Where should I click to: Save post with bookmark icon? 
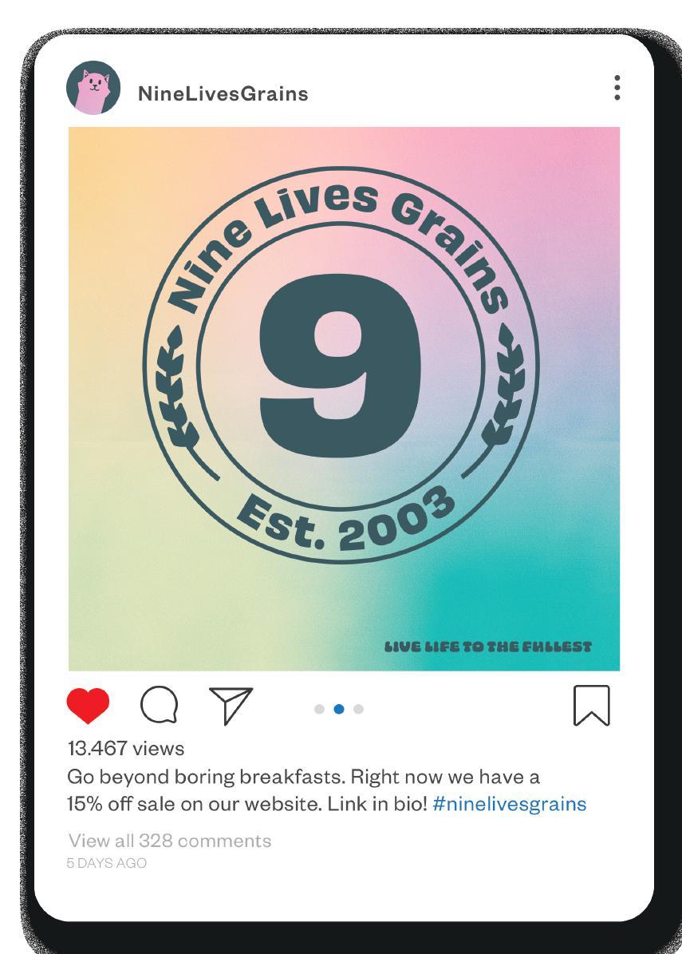pyautogui.click(x=591, y=705)
